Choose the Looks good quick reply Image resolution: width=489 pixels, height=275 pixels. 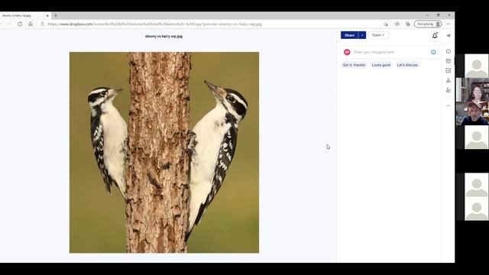pyautogui.click(x=381, y=65)
